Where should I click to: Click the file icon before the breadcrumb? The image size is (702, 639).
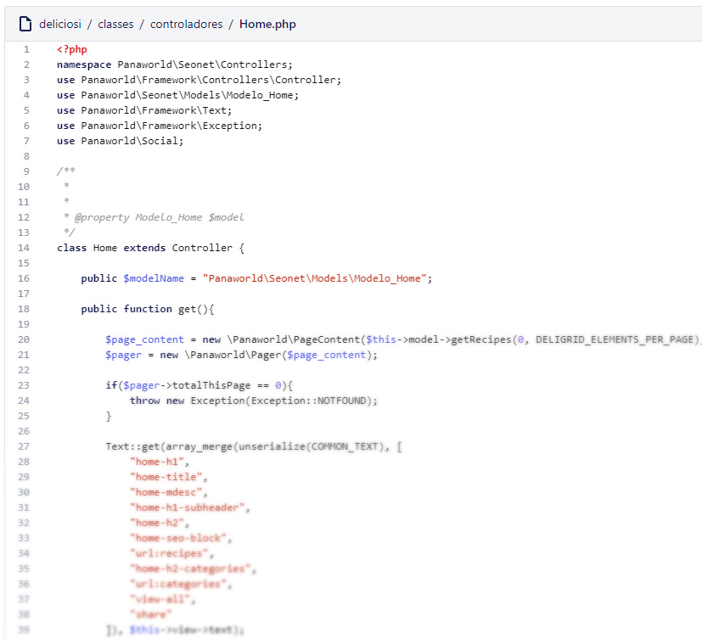click(24, 24)
